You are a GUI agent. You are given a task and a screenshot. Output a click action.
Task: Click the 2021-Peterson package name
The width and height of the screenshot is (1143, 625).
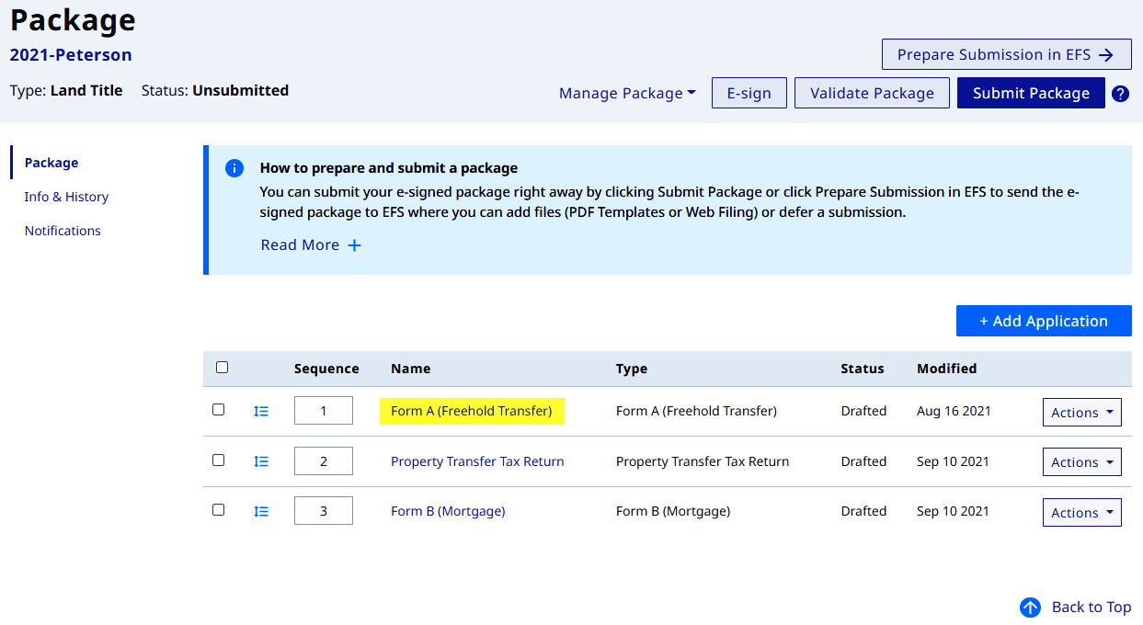[71, 55]
